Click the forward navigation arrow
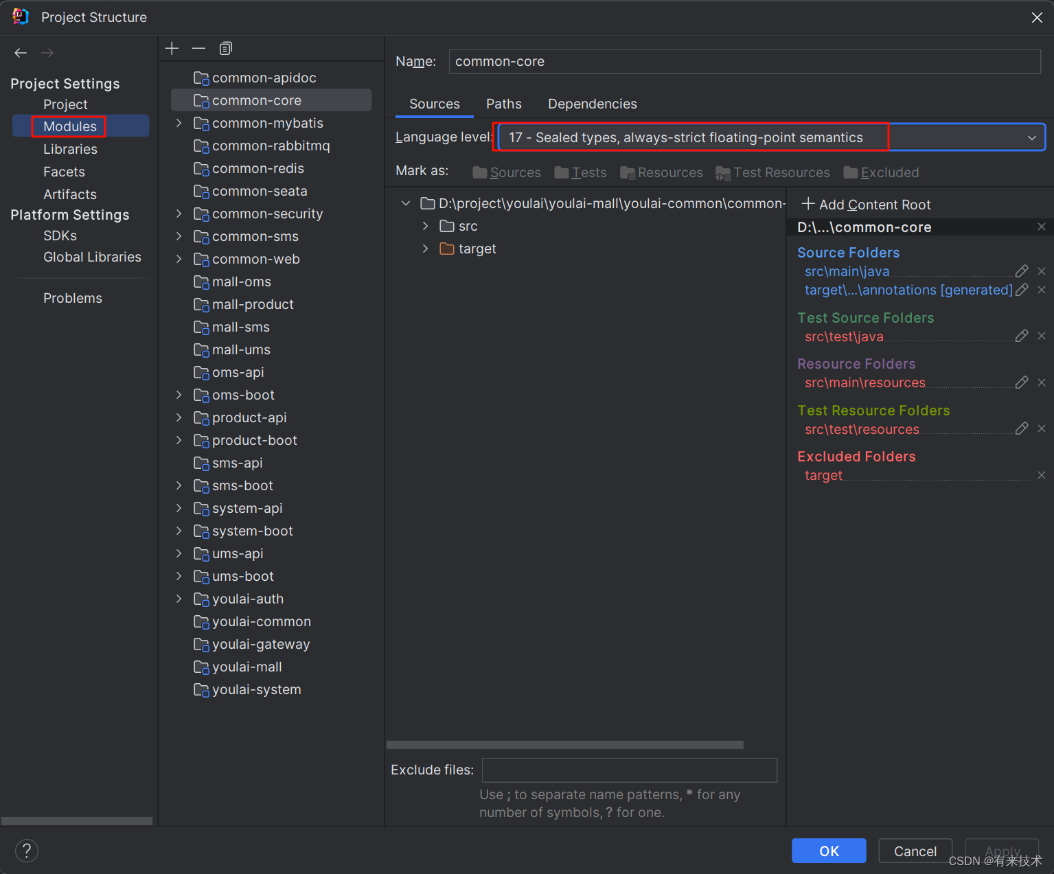1054x874 pixels. (x=47, y=53)
